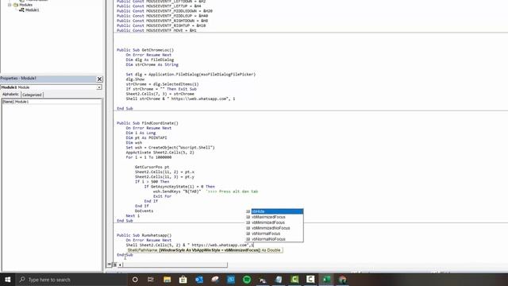Click the Dim strChrome As String line
The height and width of the screenshot is (286, 508).
[x=152, y=64]
